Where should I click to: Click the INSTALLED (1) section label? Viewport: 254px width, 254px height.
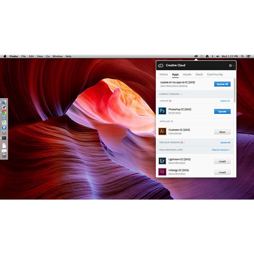pos(166,121)
